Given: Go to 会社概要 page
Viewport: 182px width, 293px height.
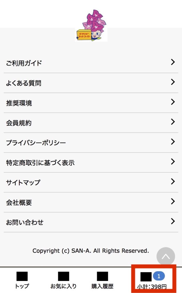Looking at the screenshot, I should [x=19, y=203].
